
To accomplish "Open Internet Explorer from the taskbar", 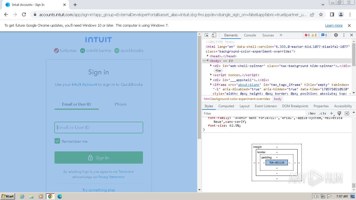I will [x=22, y=196].
